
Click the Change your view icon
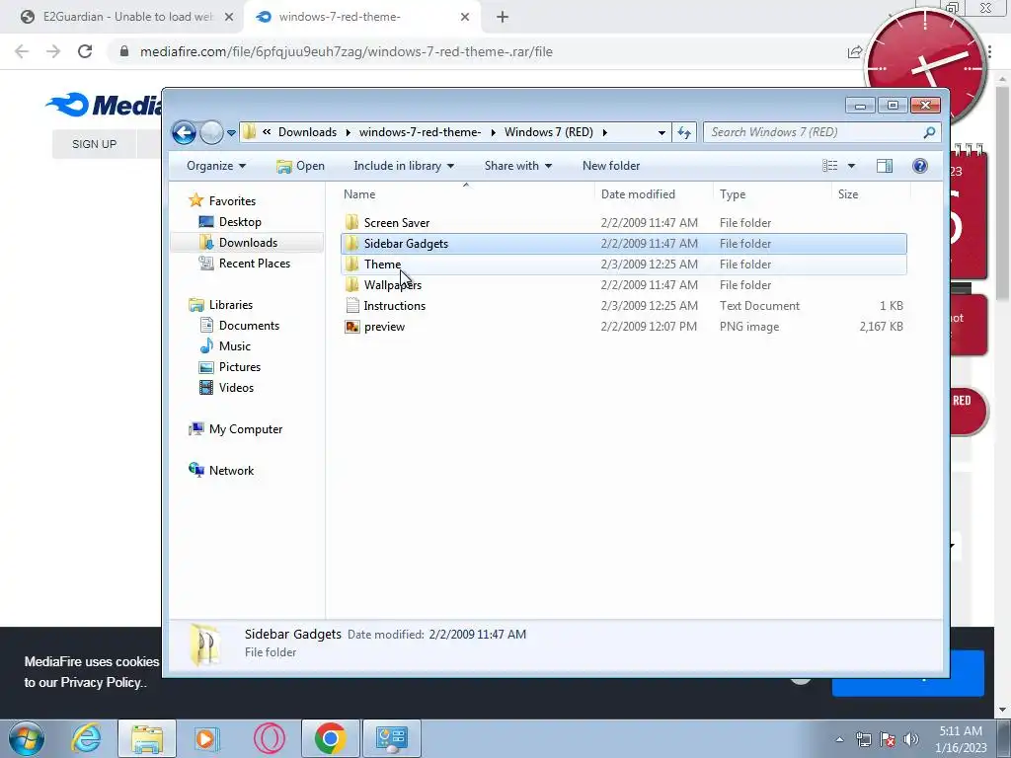click(x=829, y=166)
